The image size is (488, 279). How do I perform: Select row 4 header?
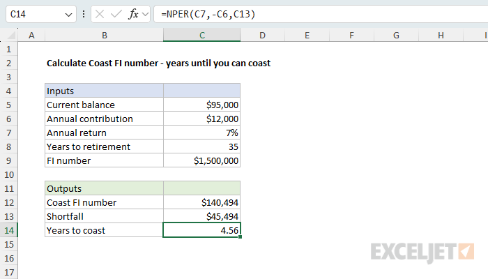pos(8,91)
